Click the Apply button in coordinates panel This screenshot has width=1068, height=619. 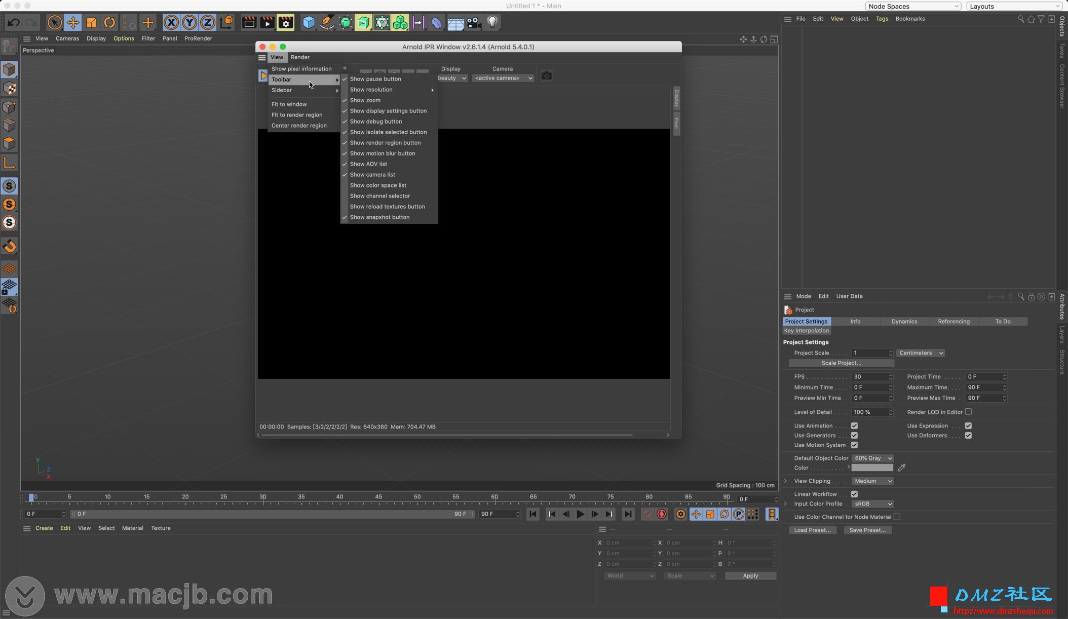(x=750, y=576)
